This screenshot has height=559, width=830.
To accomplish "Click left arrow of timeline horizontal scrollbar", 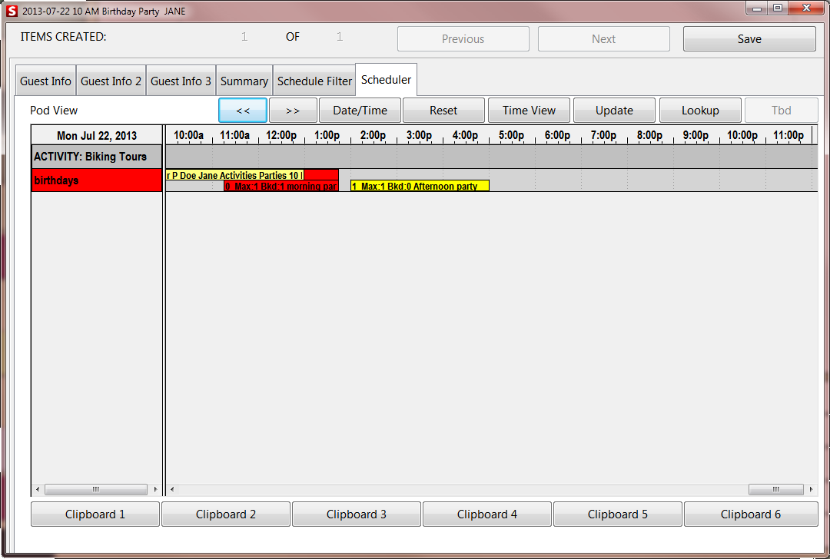I will tap(172, 490).
